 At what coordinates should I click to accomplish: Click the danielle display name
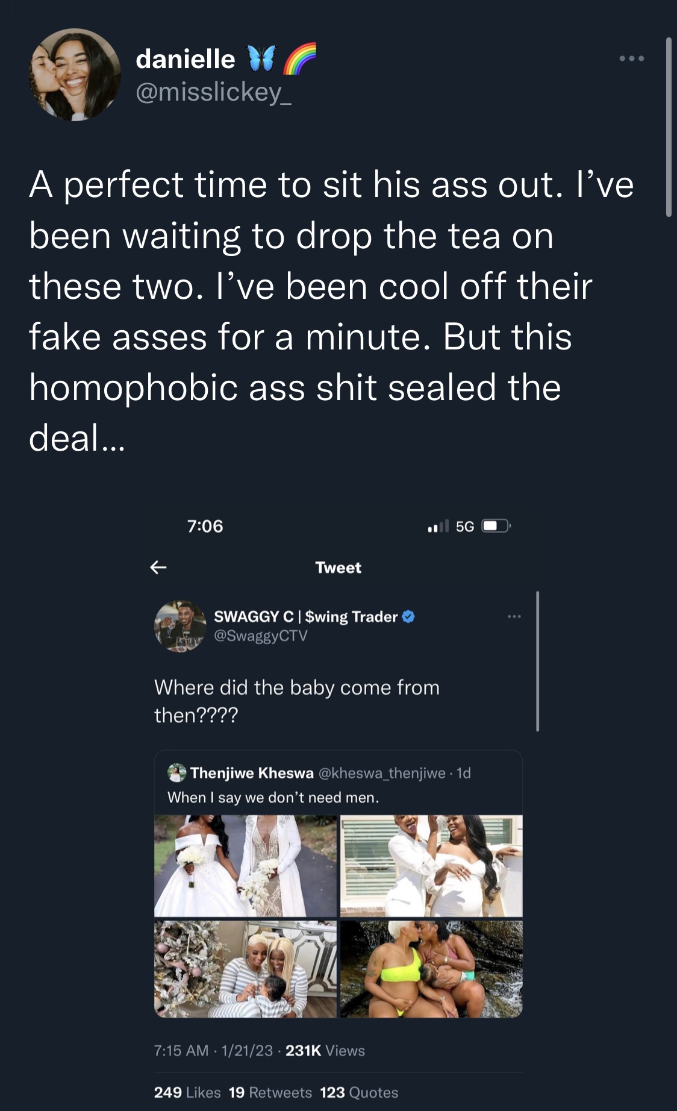[186, 59]
